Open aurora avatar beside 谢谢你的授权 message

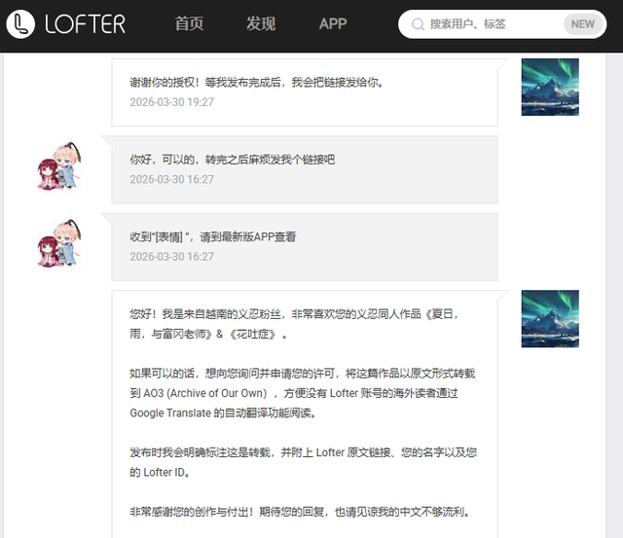click(550, 87)
